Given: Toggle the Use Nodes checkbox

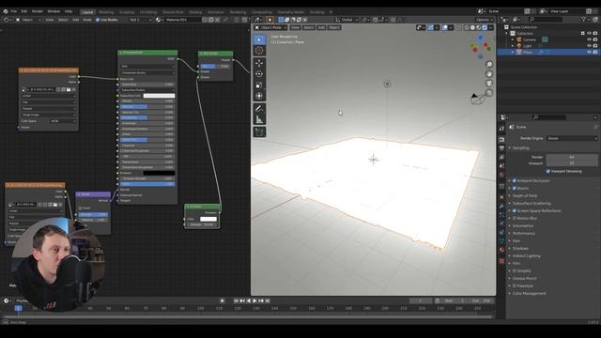Looking at the screenshot, I should (98, 20).
